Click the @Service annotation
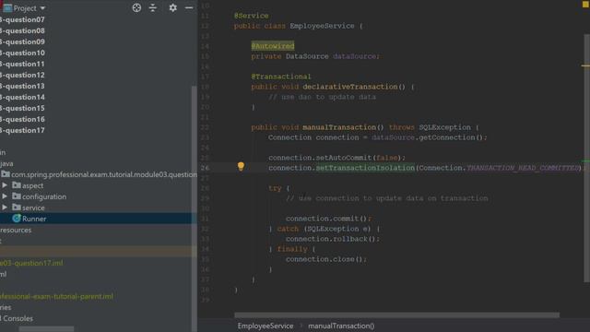 point(252,16)
